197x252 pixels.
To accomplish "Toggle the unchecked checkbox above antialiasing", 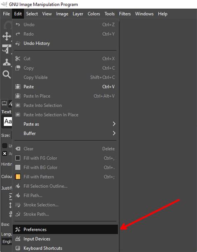I will point(5,146).
